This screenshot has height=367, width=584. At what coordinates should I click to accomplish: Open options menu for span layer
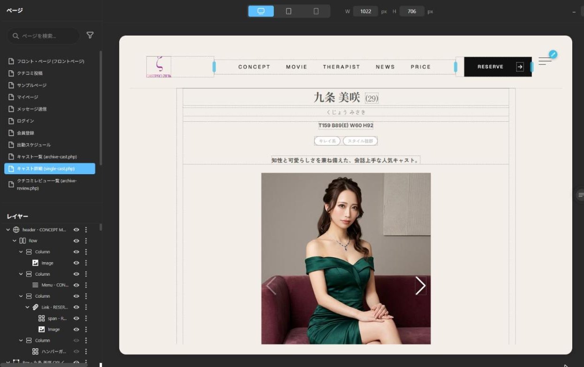[86, 318]
